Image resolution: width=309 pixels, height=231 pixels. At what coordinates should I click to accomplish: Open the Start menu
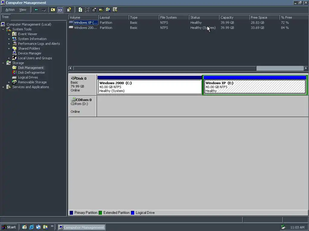pos(9,227)
